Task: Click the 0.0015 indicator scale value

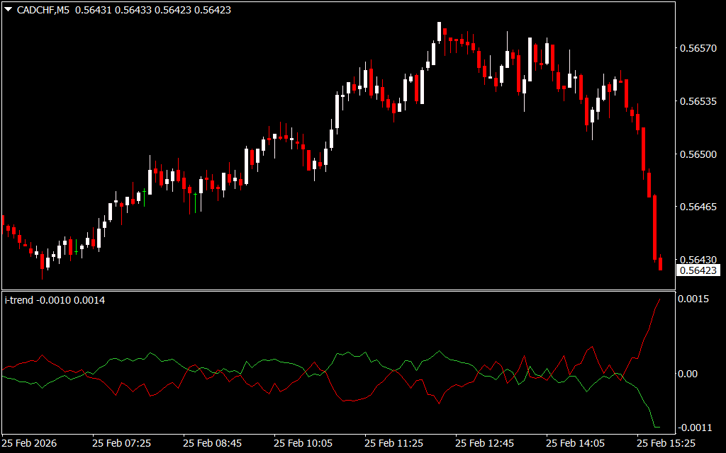Action: tap(695, 299)
